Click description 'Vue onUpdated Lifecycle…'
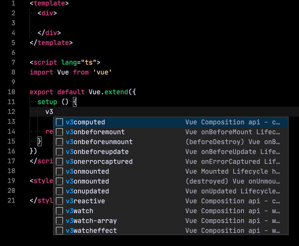This screenshot has height=246, width=299. coord(233,191)
